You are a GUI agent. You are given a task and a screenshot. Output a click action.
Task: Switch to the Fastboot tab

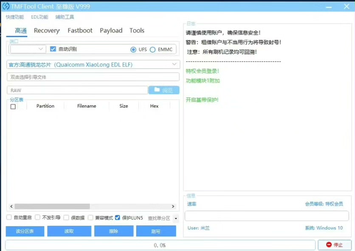80,31
